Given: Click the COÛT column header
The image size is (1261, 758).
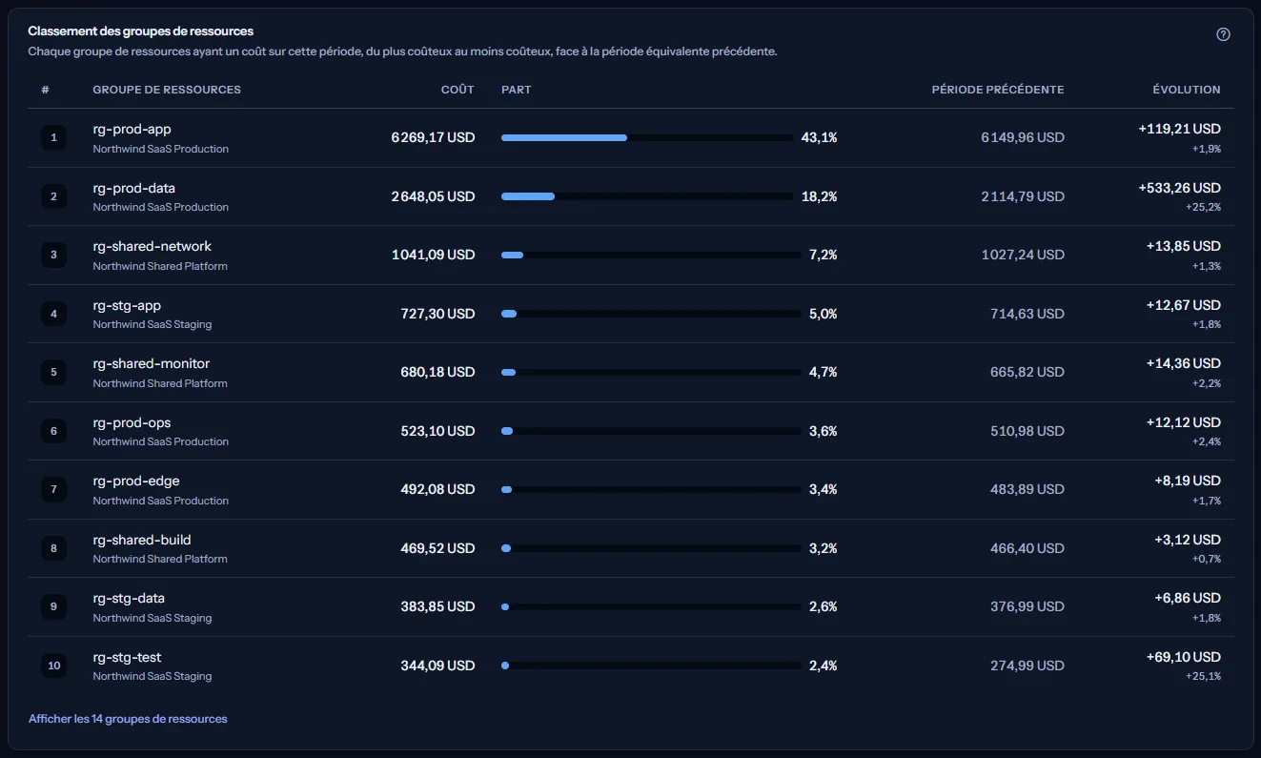Looking at the screenshot, I should [458, 90].
